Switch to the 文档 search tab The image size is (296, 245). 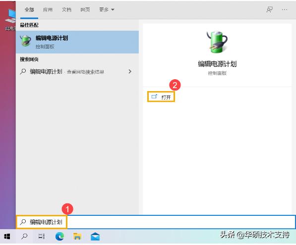[x=66, y=9]
